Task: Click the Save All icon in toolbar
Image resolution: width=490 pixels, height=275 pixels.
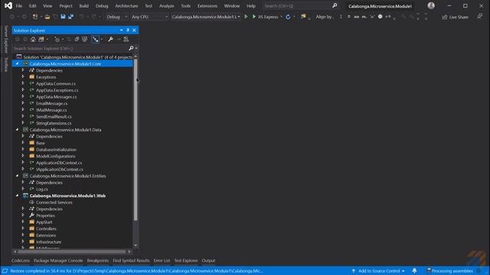Action: click(71, 17)
